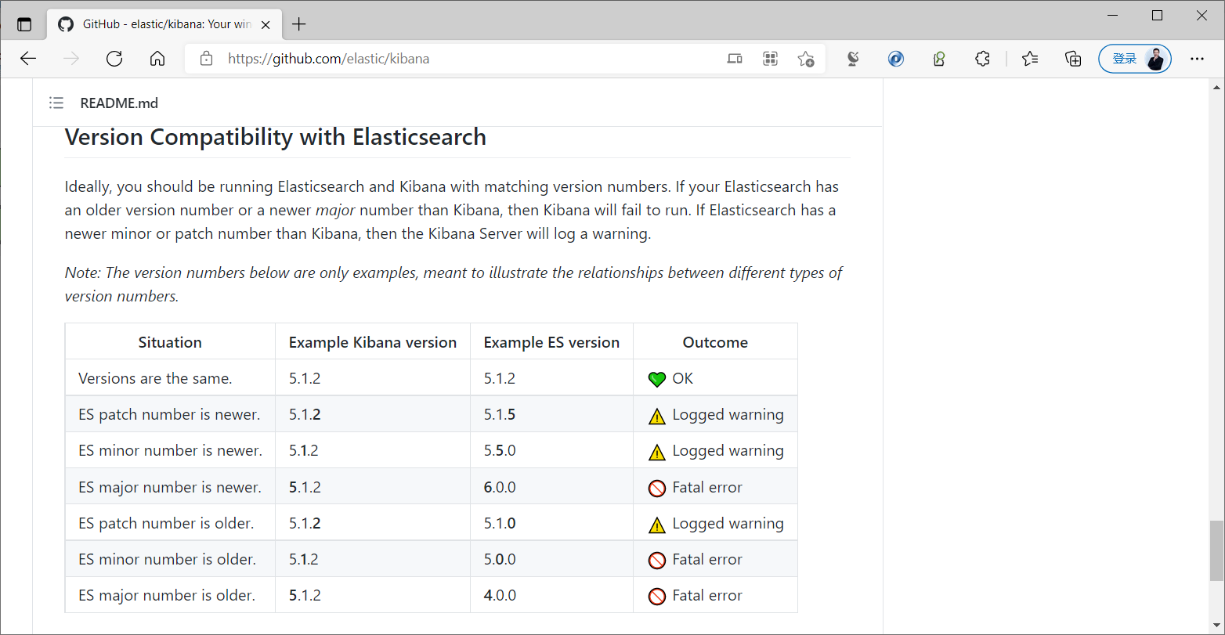Image resolution: width=1225 pixels, height=635 pixels.
Task: Click prohibited icon in ES minor older row
Action: tap(657, 560)
